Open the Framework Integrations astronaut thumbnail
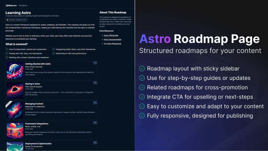268x151 pixels. point(15,130)
